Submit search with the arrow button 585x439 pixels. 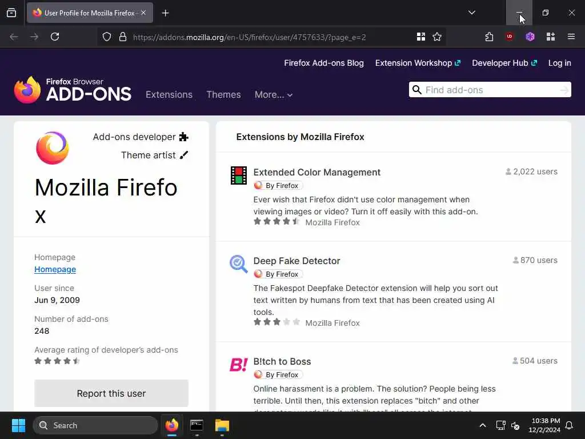(x=564, y=90)
